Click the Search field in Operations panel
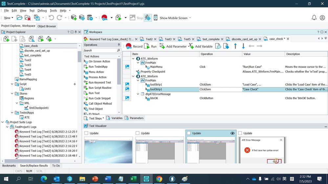 [100, 50]
